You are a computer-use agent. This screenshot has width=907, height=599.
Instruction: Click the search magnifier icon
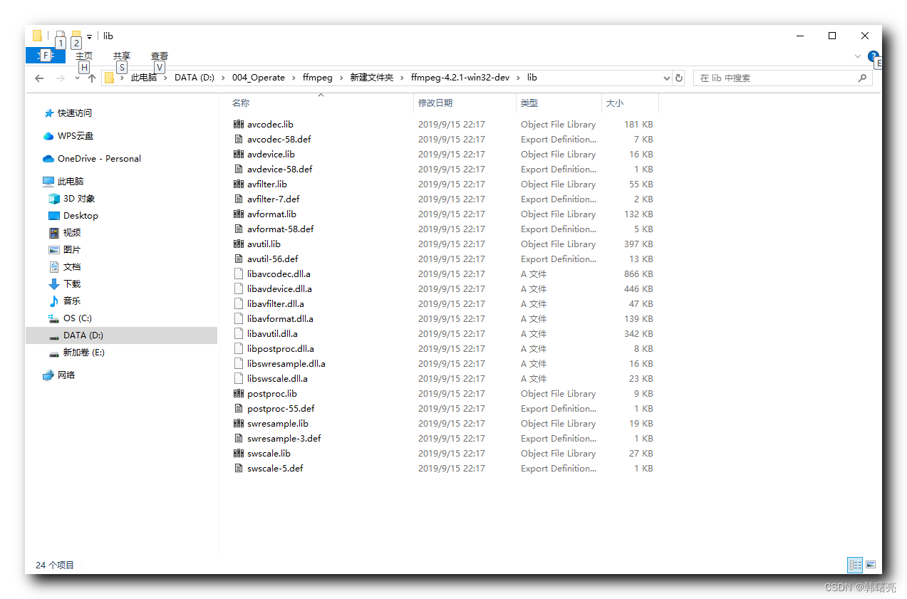[x=862, y=78]
